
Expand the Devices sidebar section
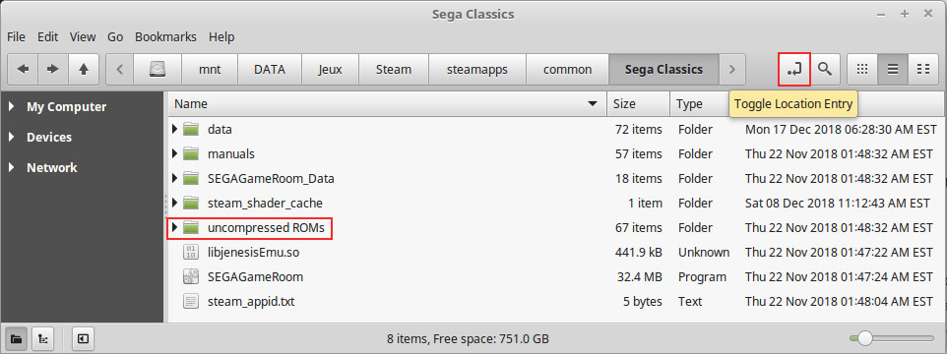12,137
